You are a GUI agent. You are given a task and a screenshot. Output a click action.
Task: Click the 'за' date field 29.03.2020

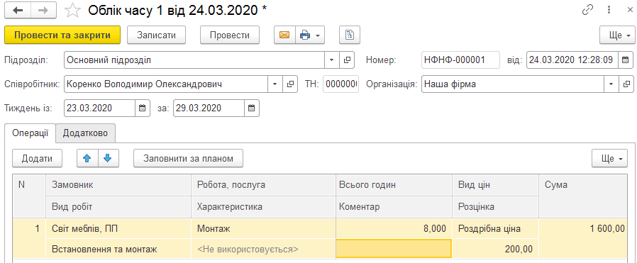(x=209, y=108)
